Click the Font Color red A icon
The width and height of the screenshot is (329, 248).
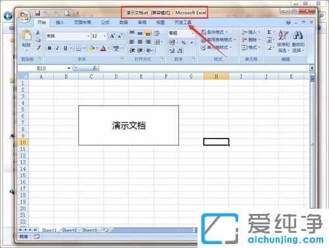[x=103, y=49]
